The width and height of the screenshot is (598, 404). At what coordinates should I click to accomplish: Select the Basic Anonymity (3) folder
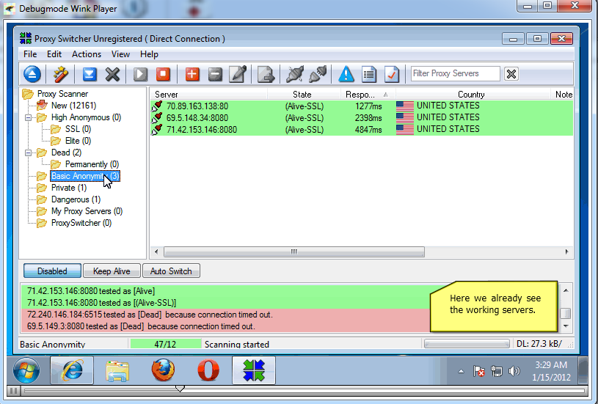coord(85,176)
